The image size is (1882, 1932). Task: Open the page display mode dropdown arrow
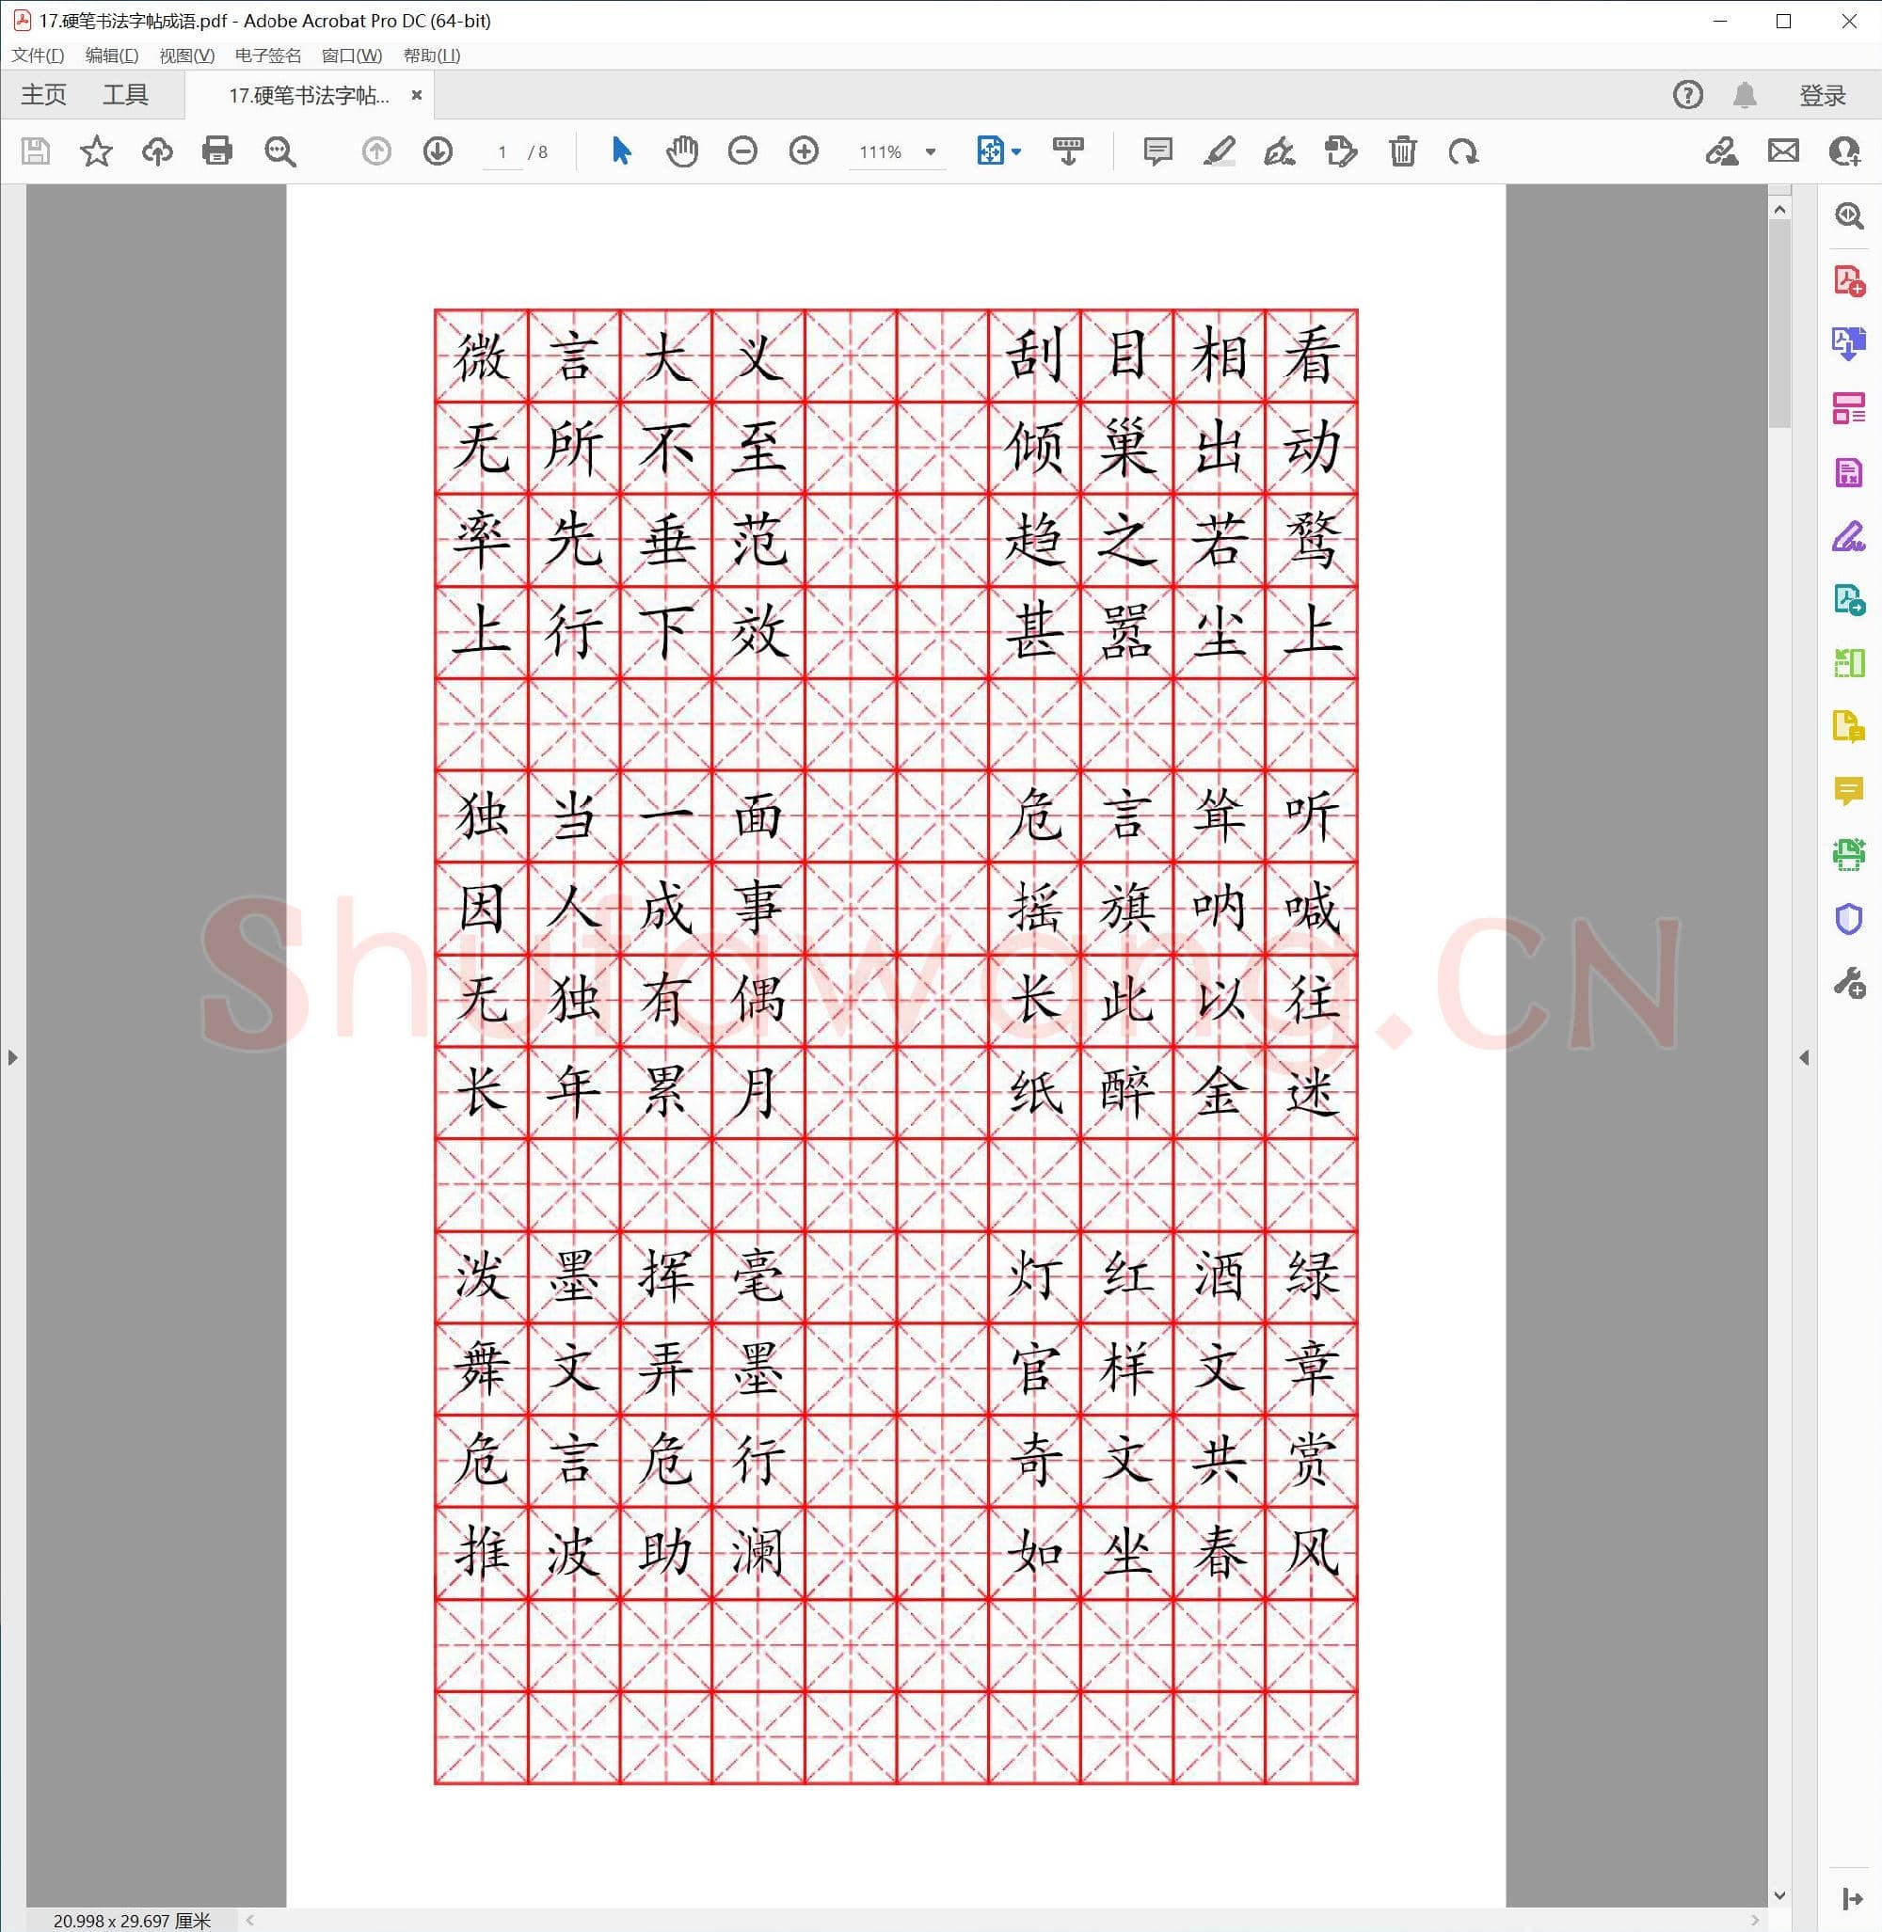[x=1014, y=151]
